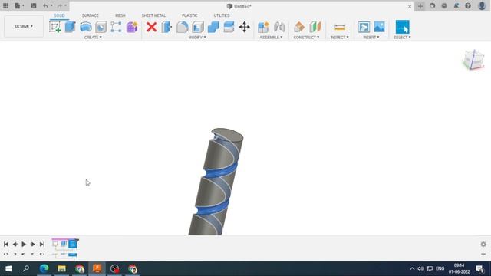This screenshot has width=491, height=276.
Task: Select the Revolve tool
Action: 85,27
